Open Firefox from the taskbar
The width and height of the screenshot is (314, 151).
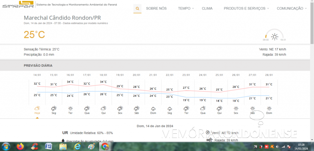tap(20, 147)
